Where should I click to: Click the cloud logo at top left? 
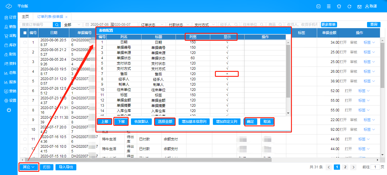coord(9,6)
